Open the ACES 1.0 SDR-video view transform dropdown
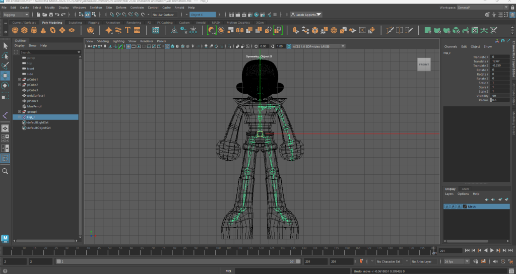 tap(318, 46)
